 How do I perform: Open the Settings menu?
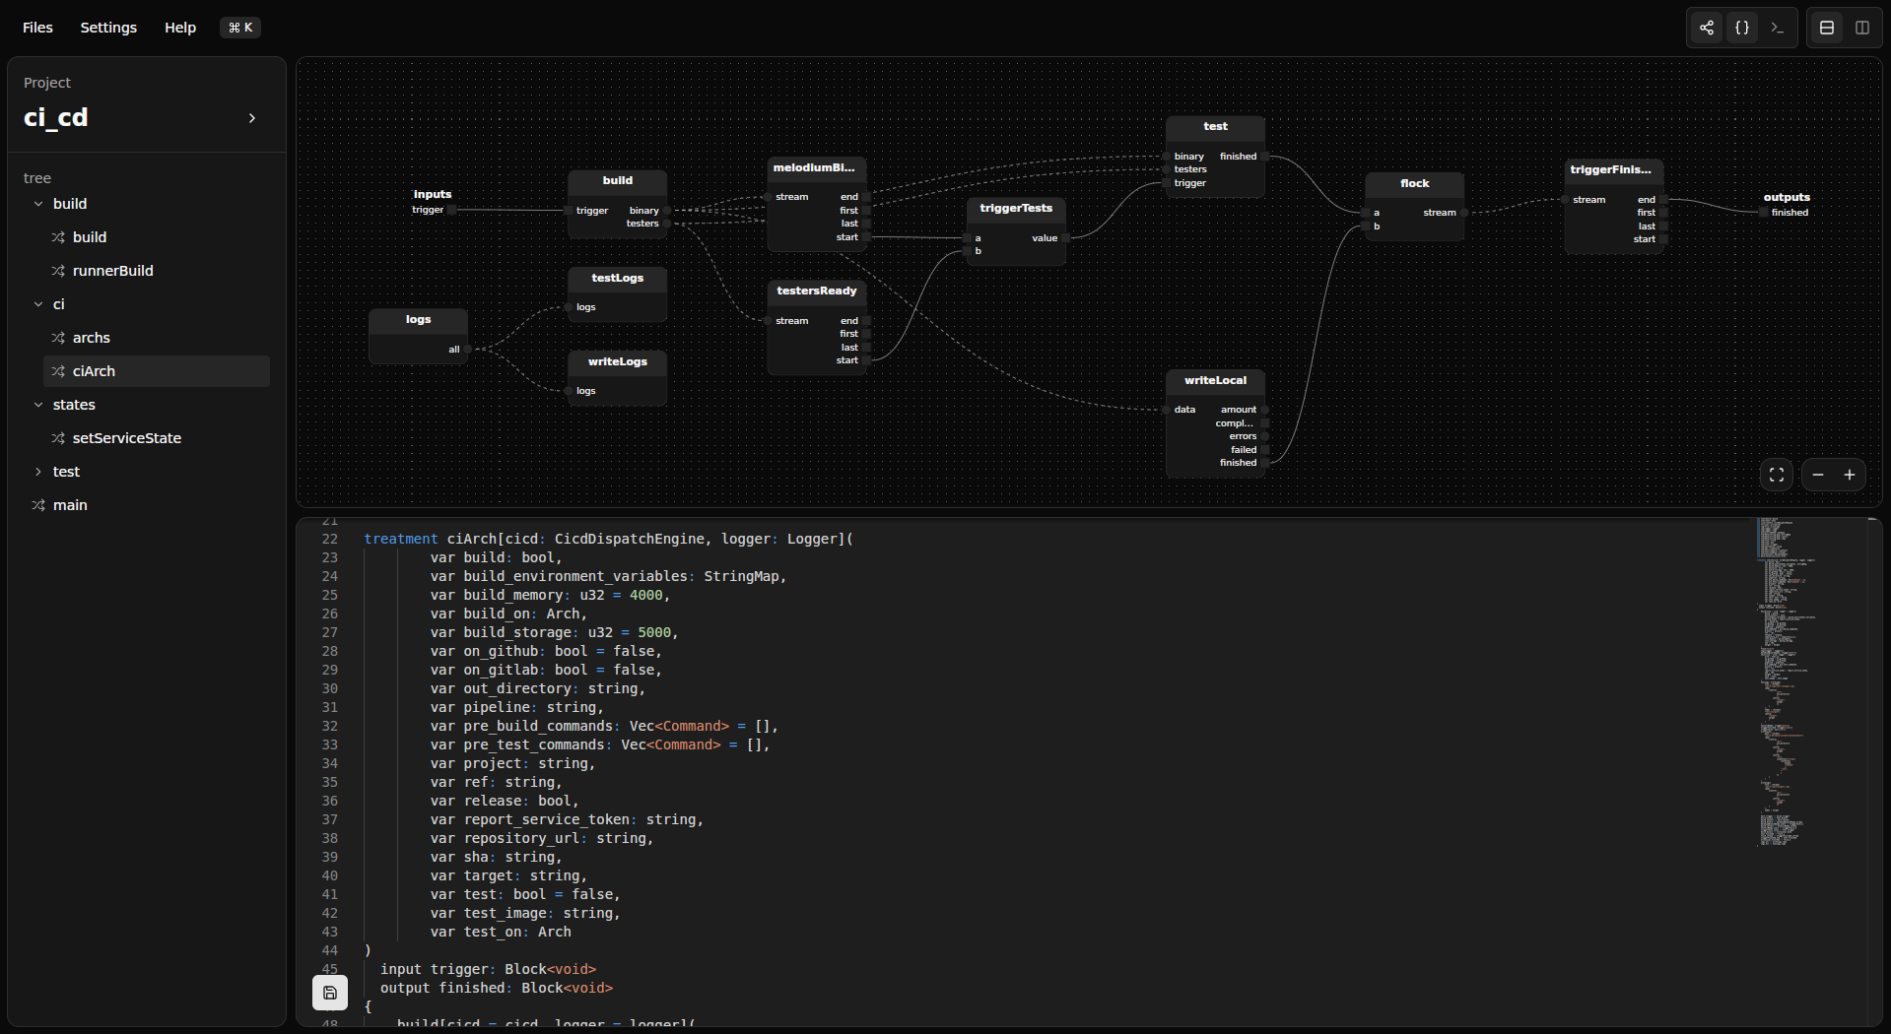pyautogui.click(x=108, y=28)
